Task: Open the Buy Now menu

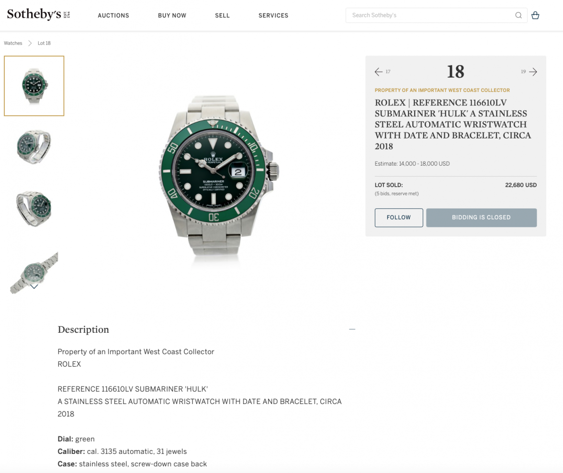Action: coord(172,15)
